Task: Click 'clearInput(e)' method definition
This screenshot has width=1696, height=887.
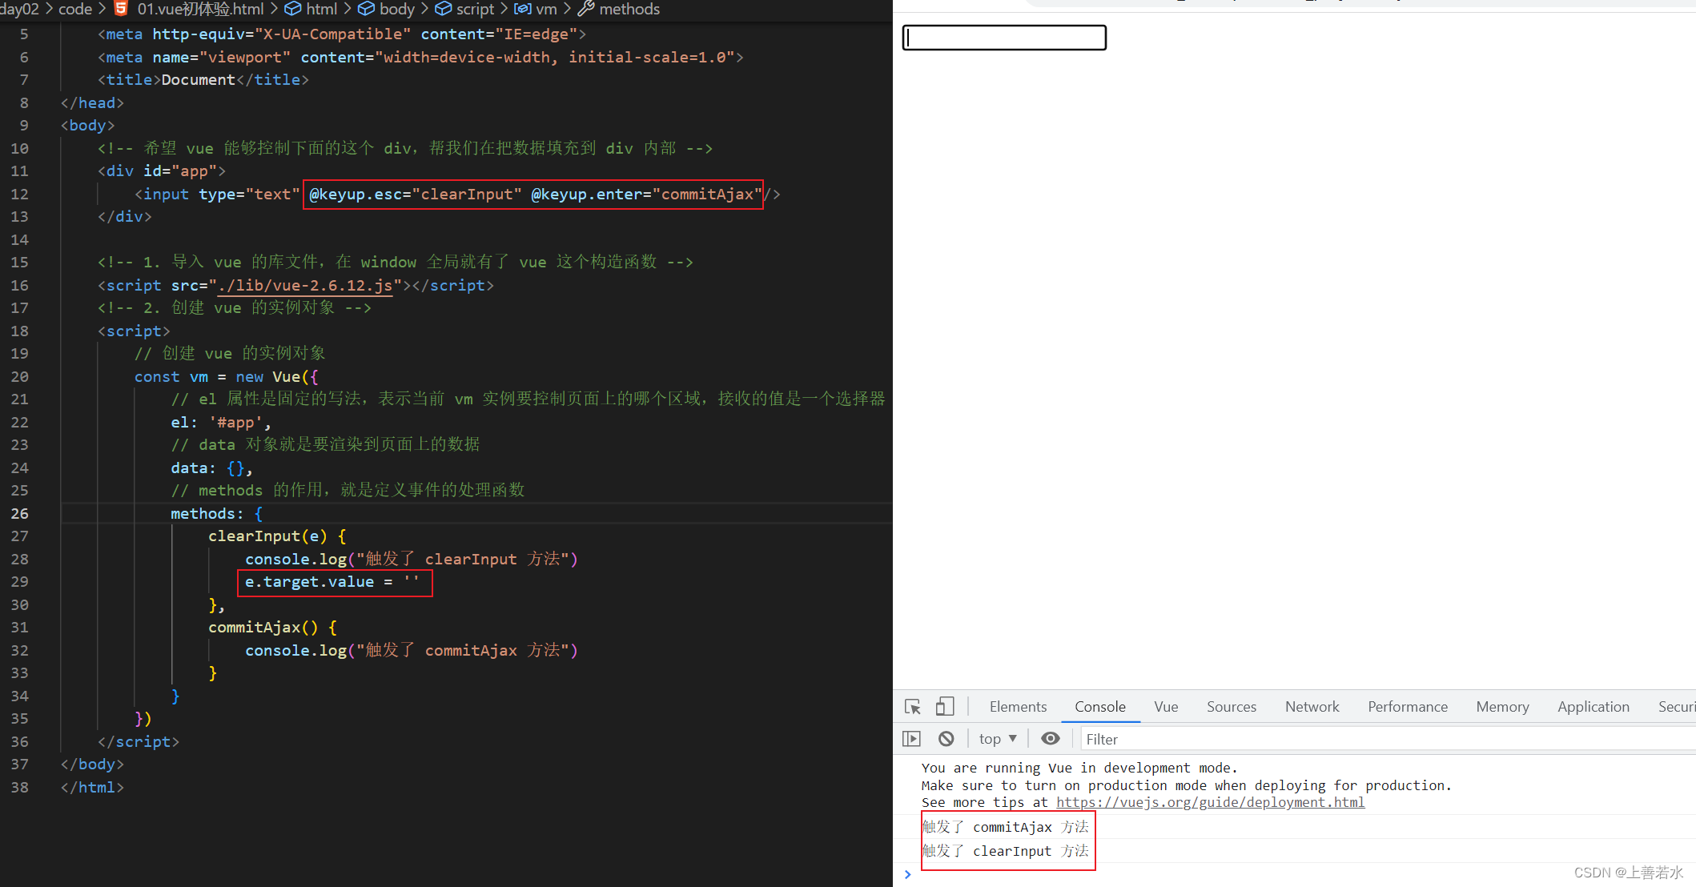Action: tap(268, 536)
